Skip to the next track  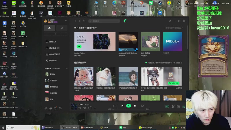[135, 106]
